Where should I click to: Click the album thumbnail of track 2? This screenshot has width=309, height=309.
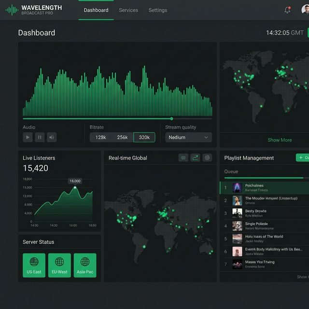pos(237,200)
